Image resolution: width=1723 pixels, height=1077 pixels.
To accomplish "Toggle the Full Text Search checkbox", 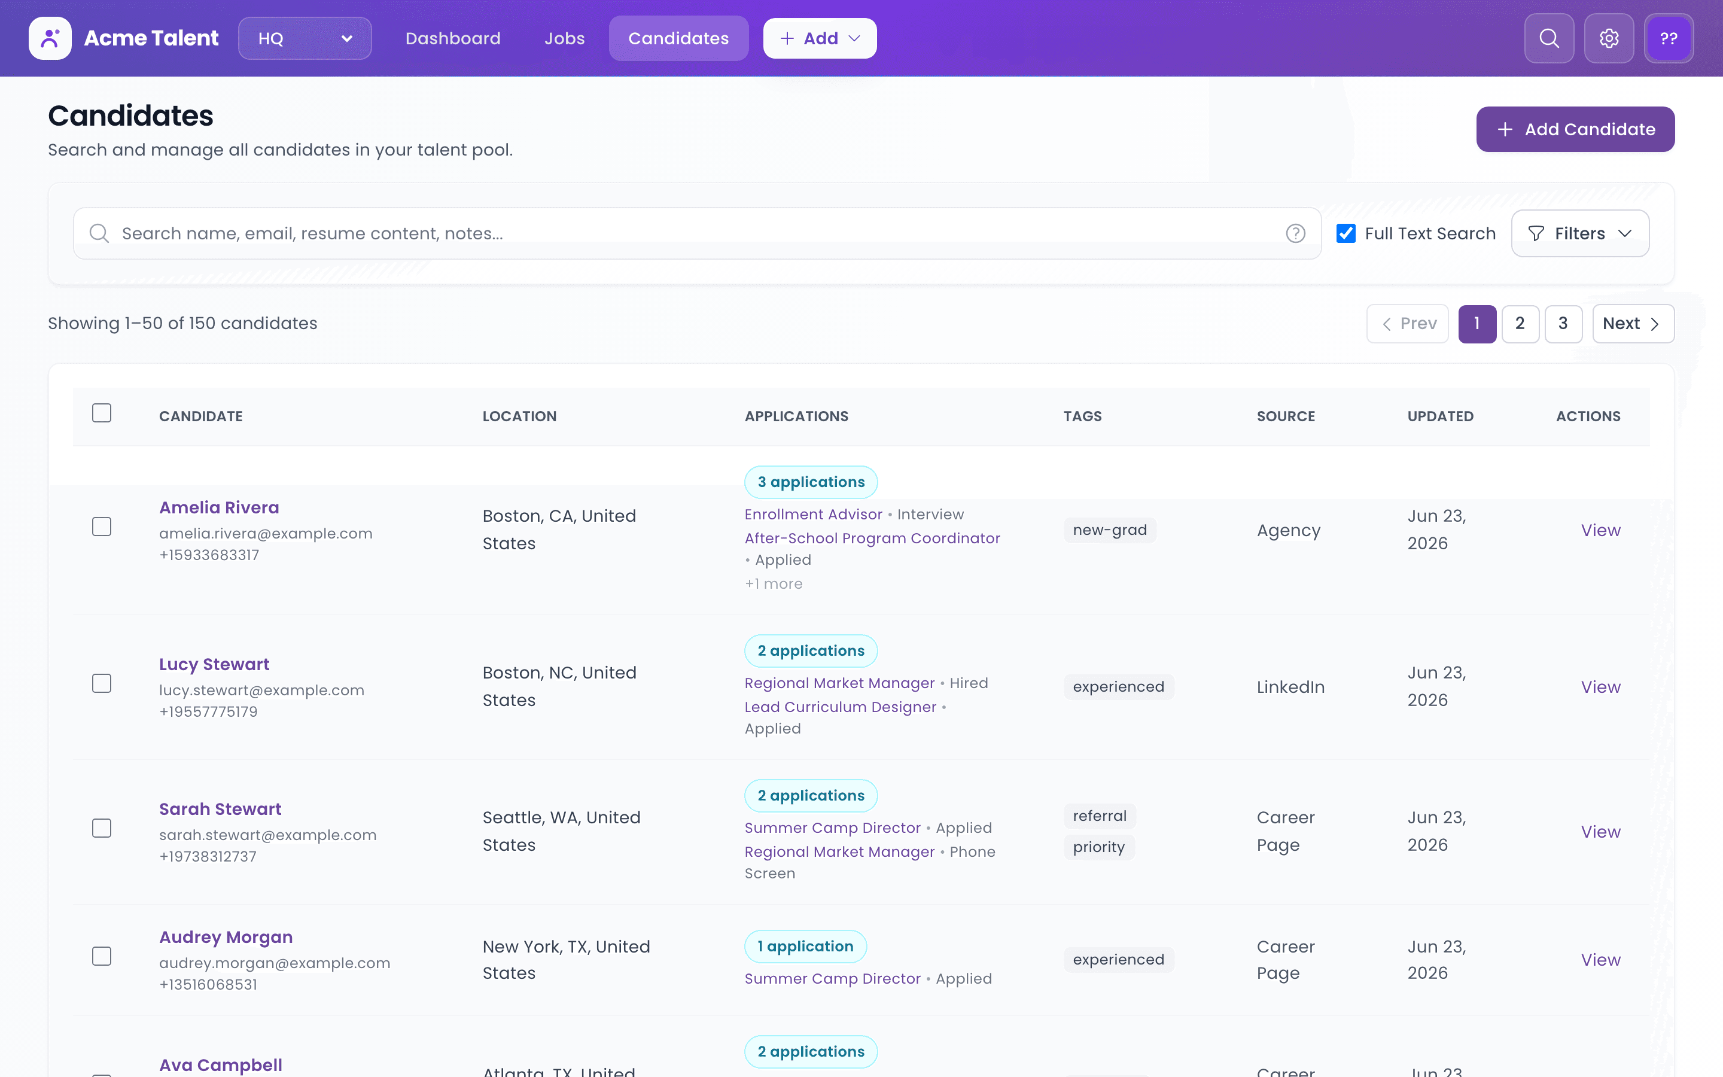I will [1345, 233].
